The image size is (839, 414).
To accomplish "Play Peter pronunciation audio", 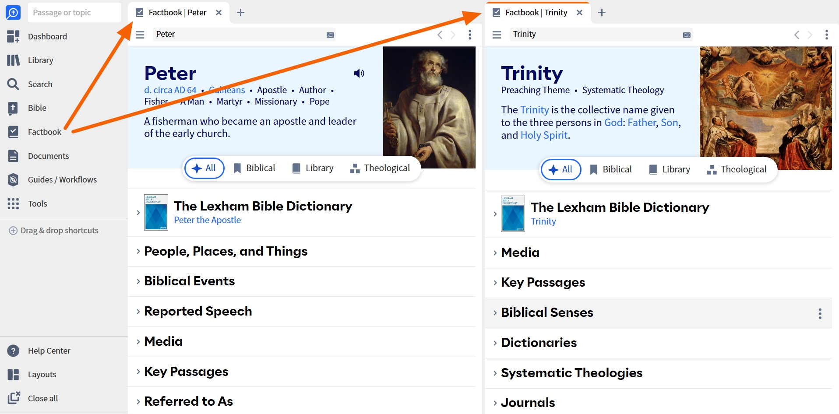I will [359, 73].
